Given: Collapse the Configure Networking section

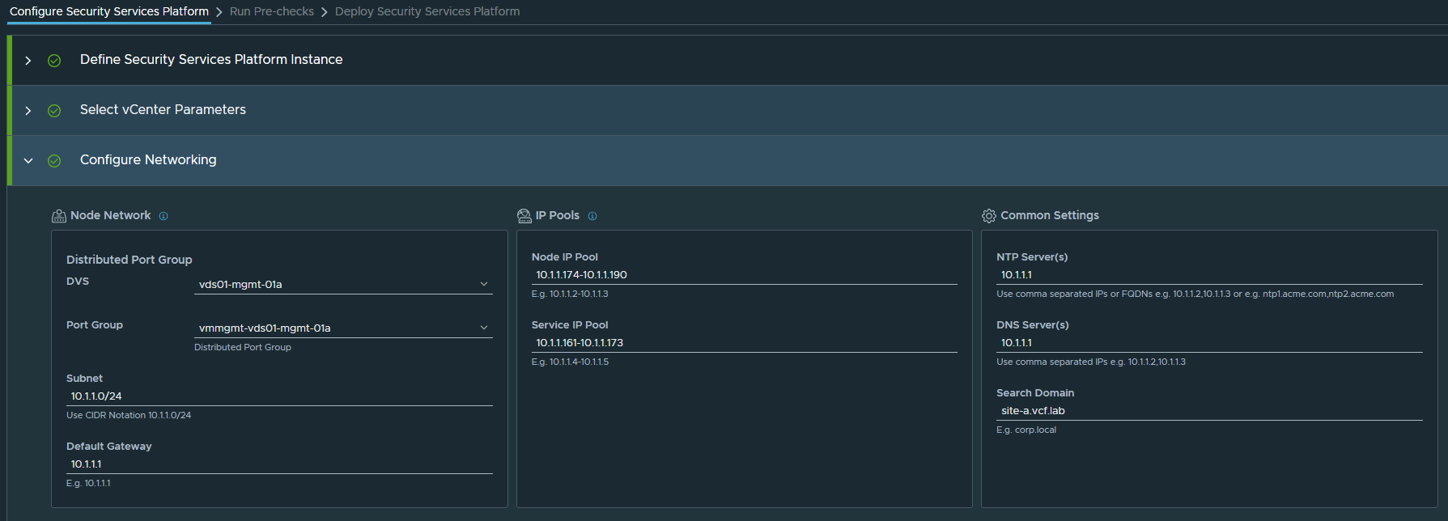Looking at the screenshot, I should click(28, 161).
